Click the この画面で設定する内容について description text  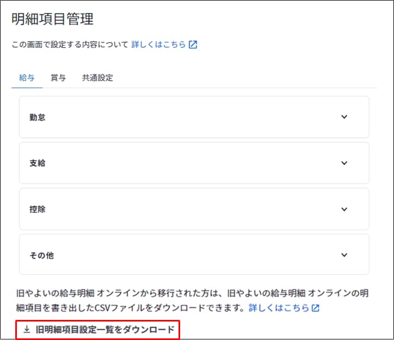click(70, 45)
